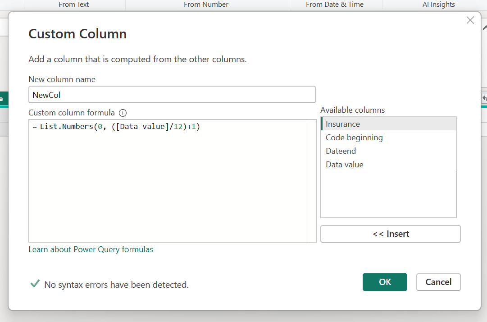
Task: Open the From Text ribbon group
Action: (x=73, y=5)
